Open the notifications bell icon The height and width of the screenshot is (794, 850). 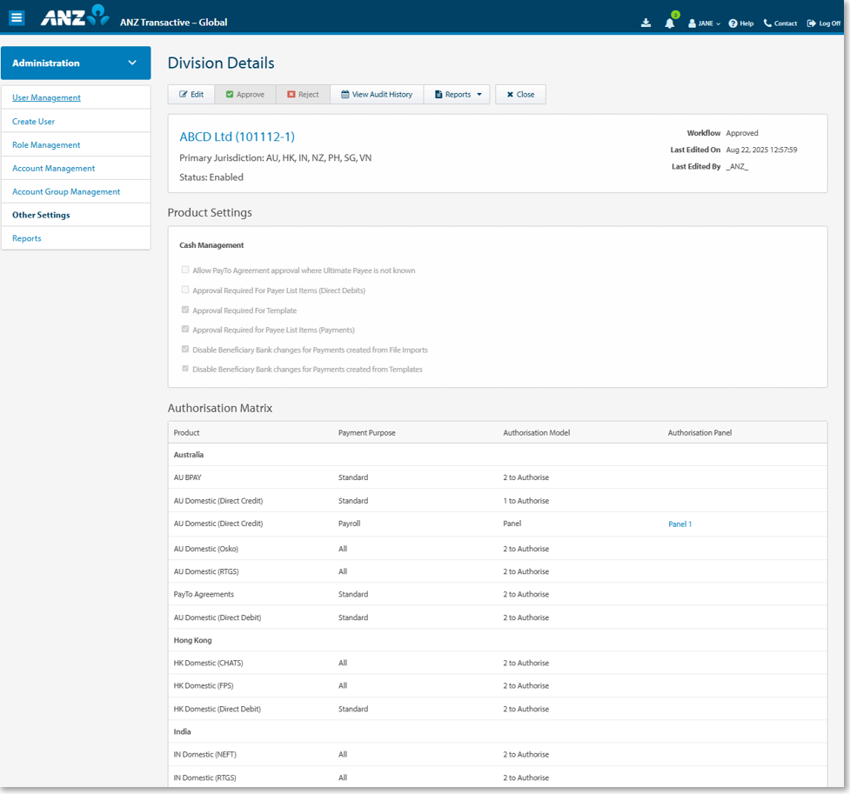click(x=669, y=23)
